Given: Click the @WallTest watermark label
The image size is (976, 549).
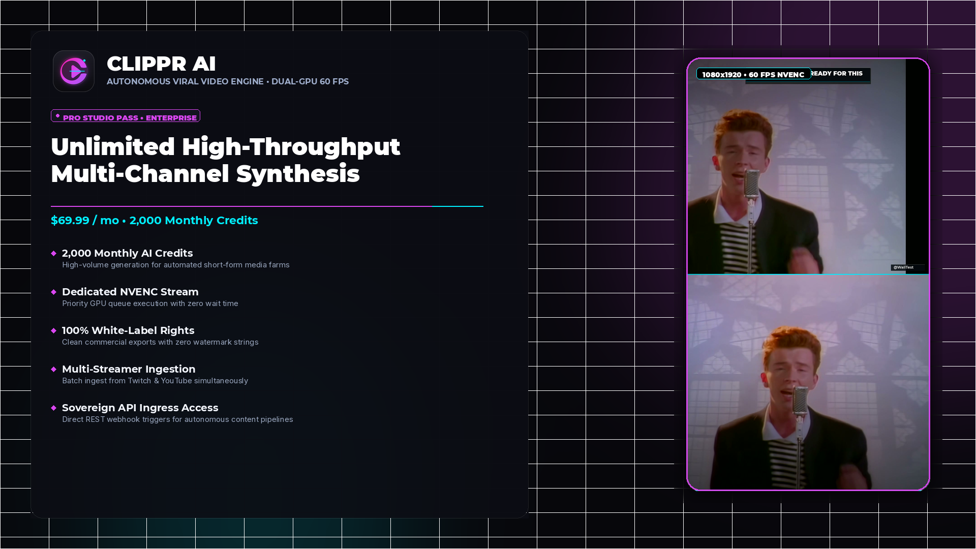Looking at the screenshot, I should [903, 267].
